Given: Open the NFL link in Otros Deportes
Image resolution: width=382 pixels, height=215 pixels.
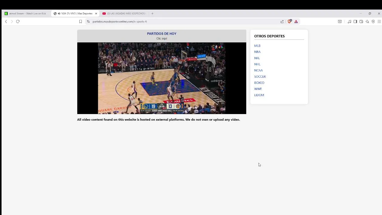Looking at the screenshot, I should [x=257, y=58].
